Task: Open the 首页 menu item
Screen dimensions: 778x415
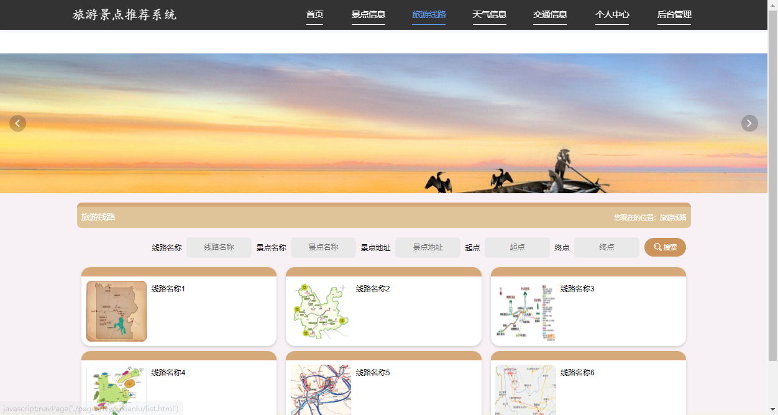Action: coord(314,15)
